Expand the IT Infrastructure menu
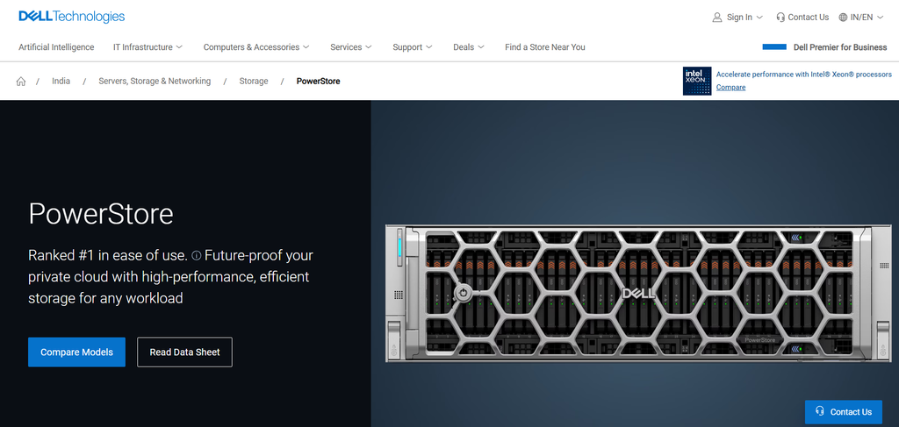 pyautogui.click(x=147, y=47)
